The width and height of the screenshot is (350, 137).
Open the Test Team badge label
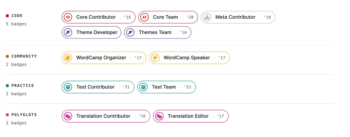(x=164, y=87)
